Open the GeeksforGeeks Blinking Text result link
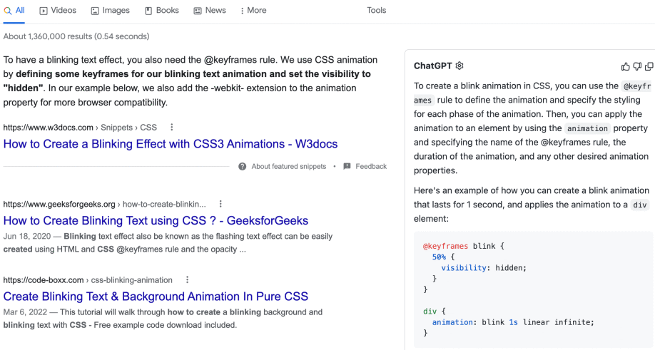The width and height of the screenshot is (655, 350). (x=156, y=221)
